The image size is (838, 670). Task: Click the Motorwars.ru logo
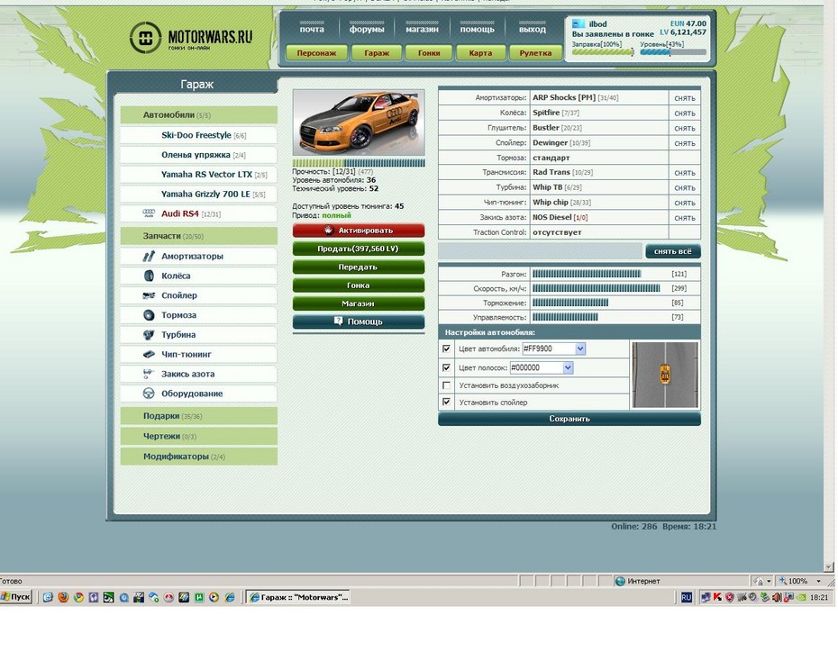pos(191,38)
